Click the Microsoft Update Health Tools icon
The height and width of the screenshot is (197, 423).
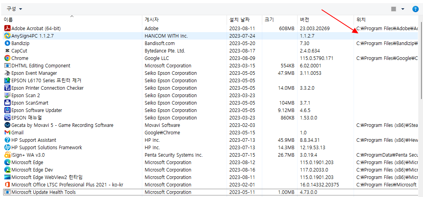pyautogui.click(x=7, y=192)
